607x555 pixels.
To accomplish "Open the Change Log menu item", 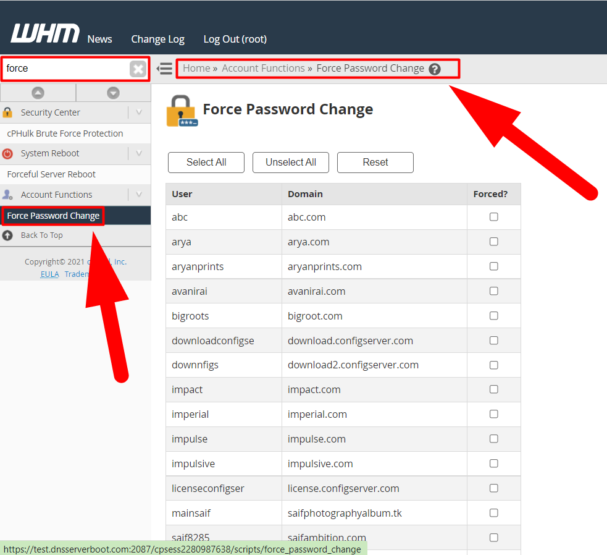I will tap(158, 39).
